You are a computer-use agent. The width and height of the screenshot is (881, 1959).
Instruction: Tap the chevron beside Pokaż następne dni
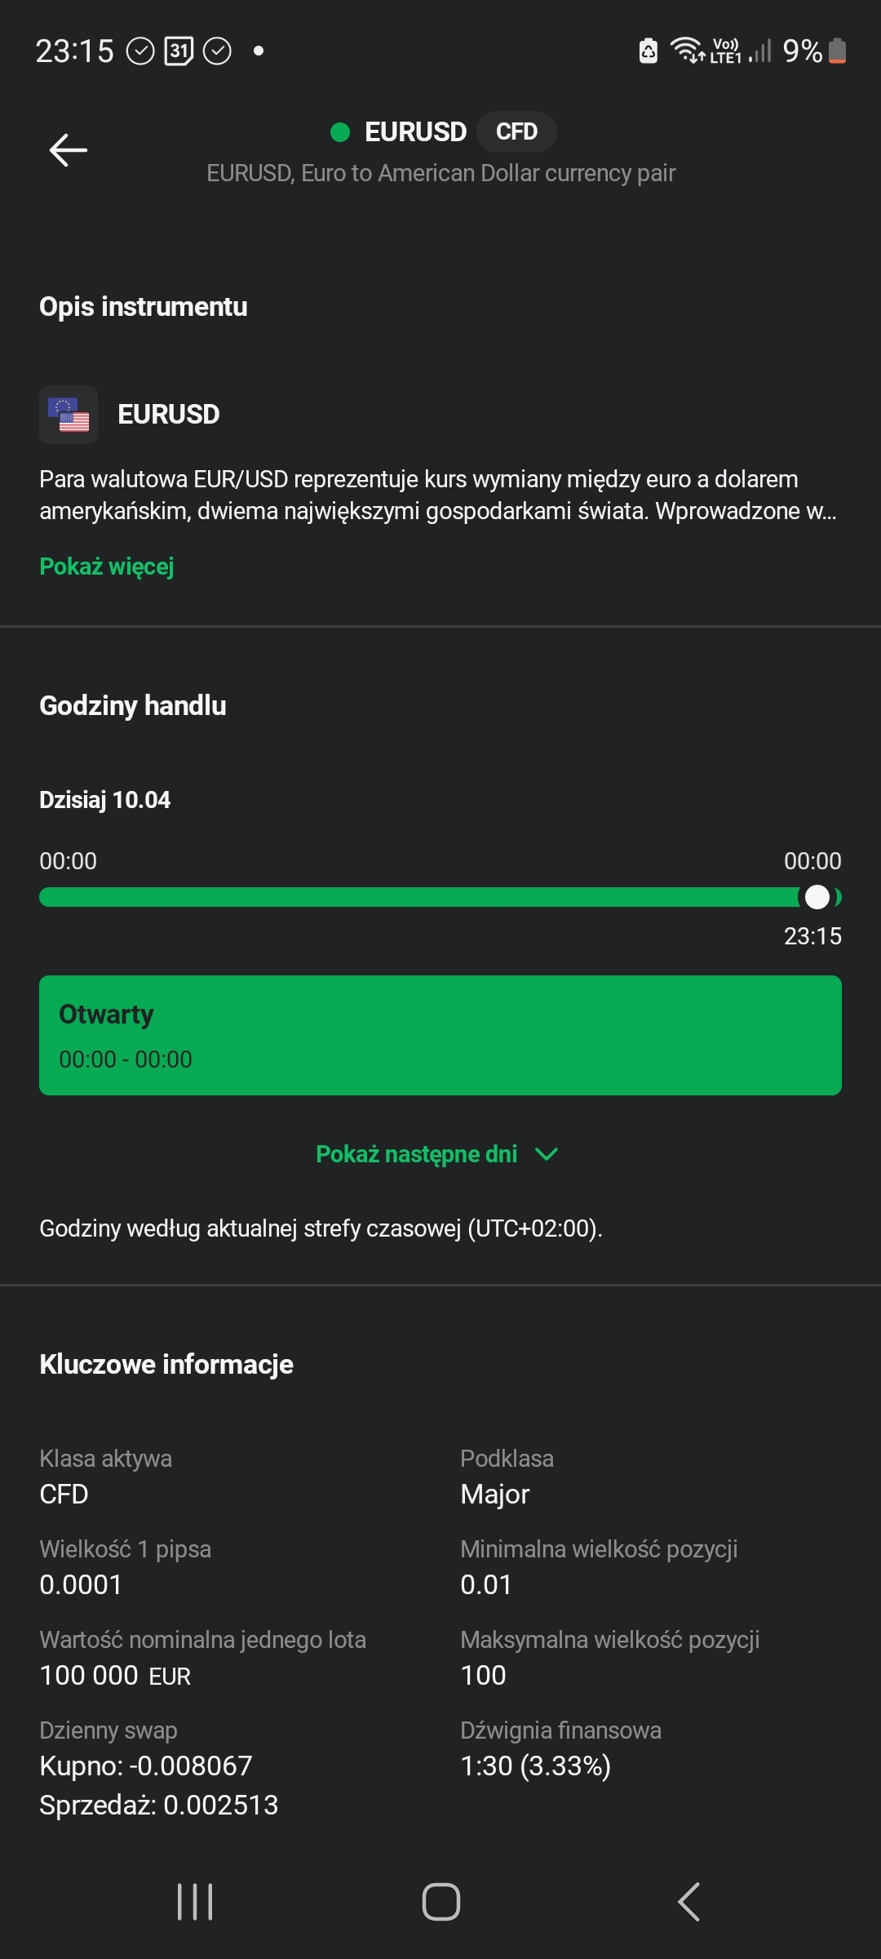click(x=546, y=1154)
